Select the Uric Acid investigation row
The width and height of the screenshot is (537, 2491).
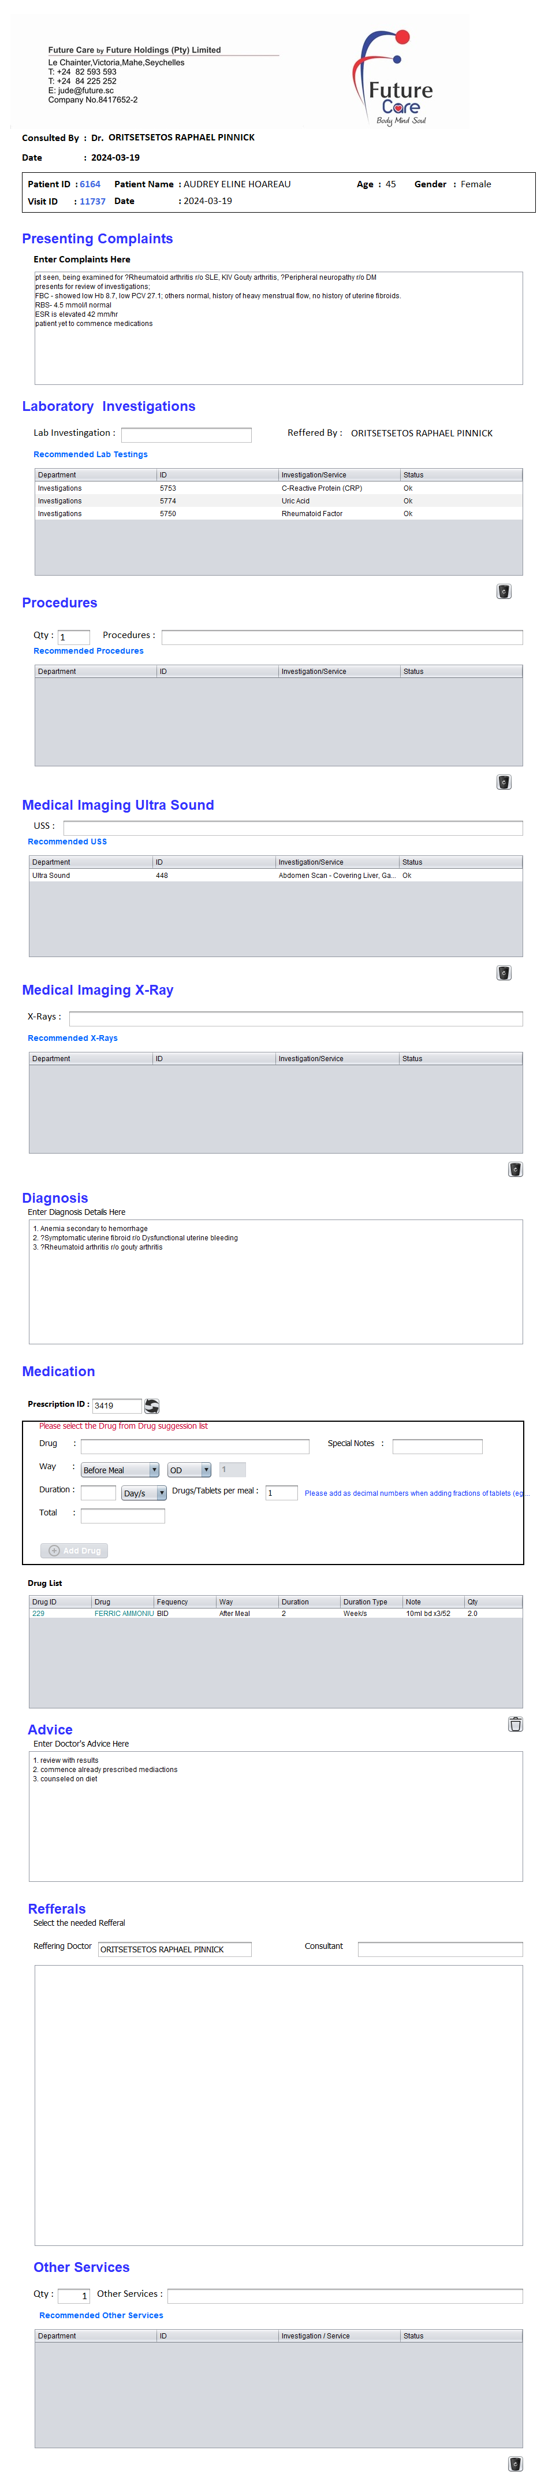coord(296,501)
